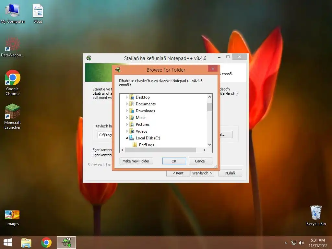The image size is (332, 249).
Task: Select the Documents folder icon in tree
Action: click(132, 104)
